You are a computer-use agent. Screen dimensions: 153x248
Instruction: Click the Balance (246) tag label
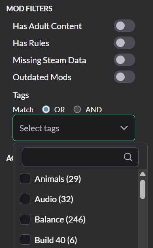click(60, 220)
